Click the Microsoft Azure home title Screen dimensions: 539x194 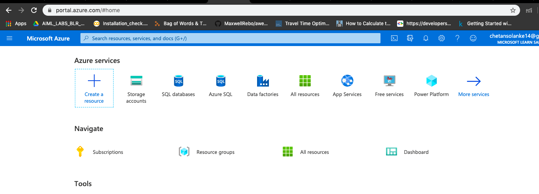(48, 39)
